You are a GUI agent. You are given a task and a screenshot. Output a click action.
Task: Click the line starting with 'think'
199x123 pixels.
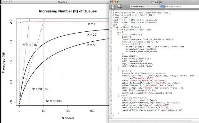tap(135, 20)
